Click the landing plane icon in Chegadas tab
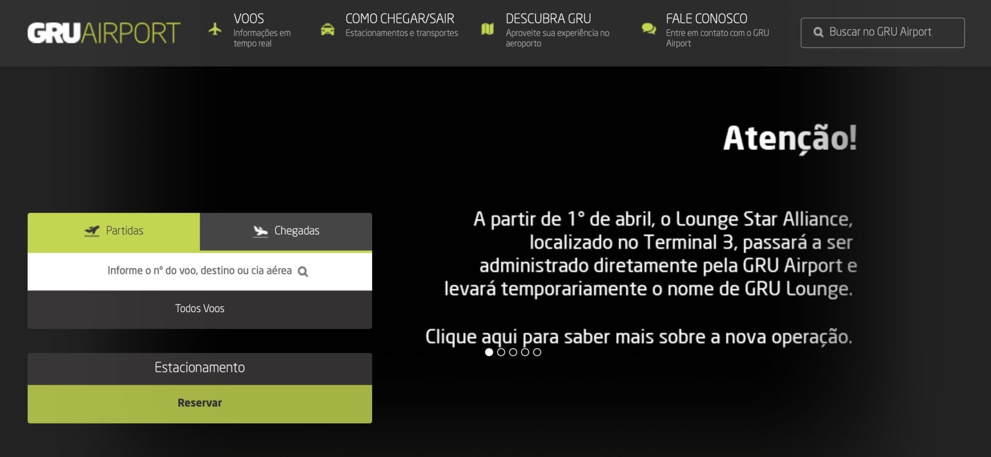Screen dimensions: 991x457 (261, 231)
